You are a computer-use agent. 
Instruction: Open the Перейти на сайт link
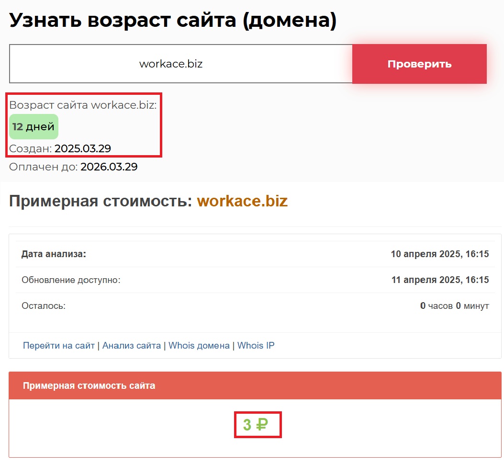58,345
